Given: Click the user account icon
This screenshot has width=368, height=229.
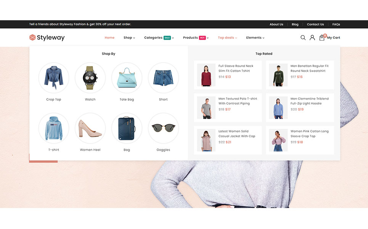Looking at the screenshot, I should (x=312, y=37).
